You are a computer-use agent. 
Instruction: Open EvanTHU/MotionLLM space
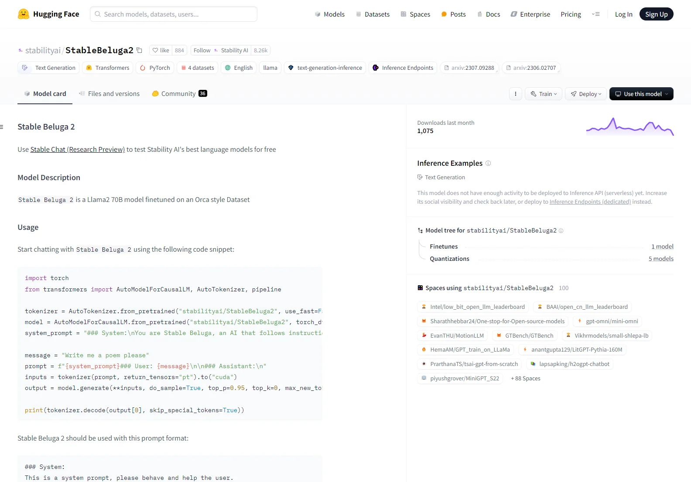pyautogui.click(x=452, y=335)
